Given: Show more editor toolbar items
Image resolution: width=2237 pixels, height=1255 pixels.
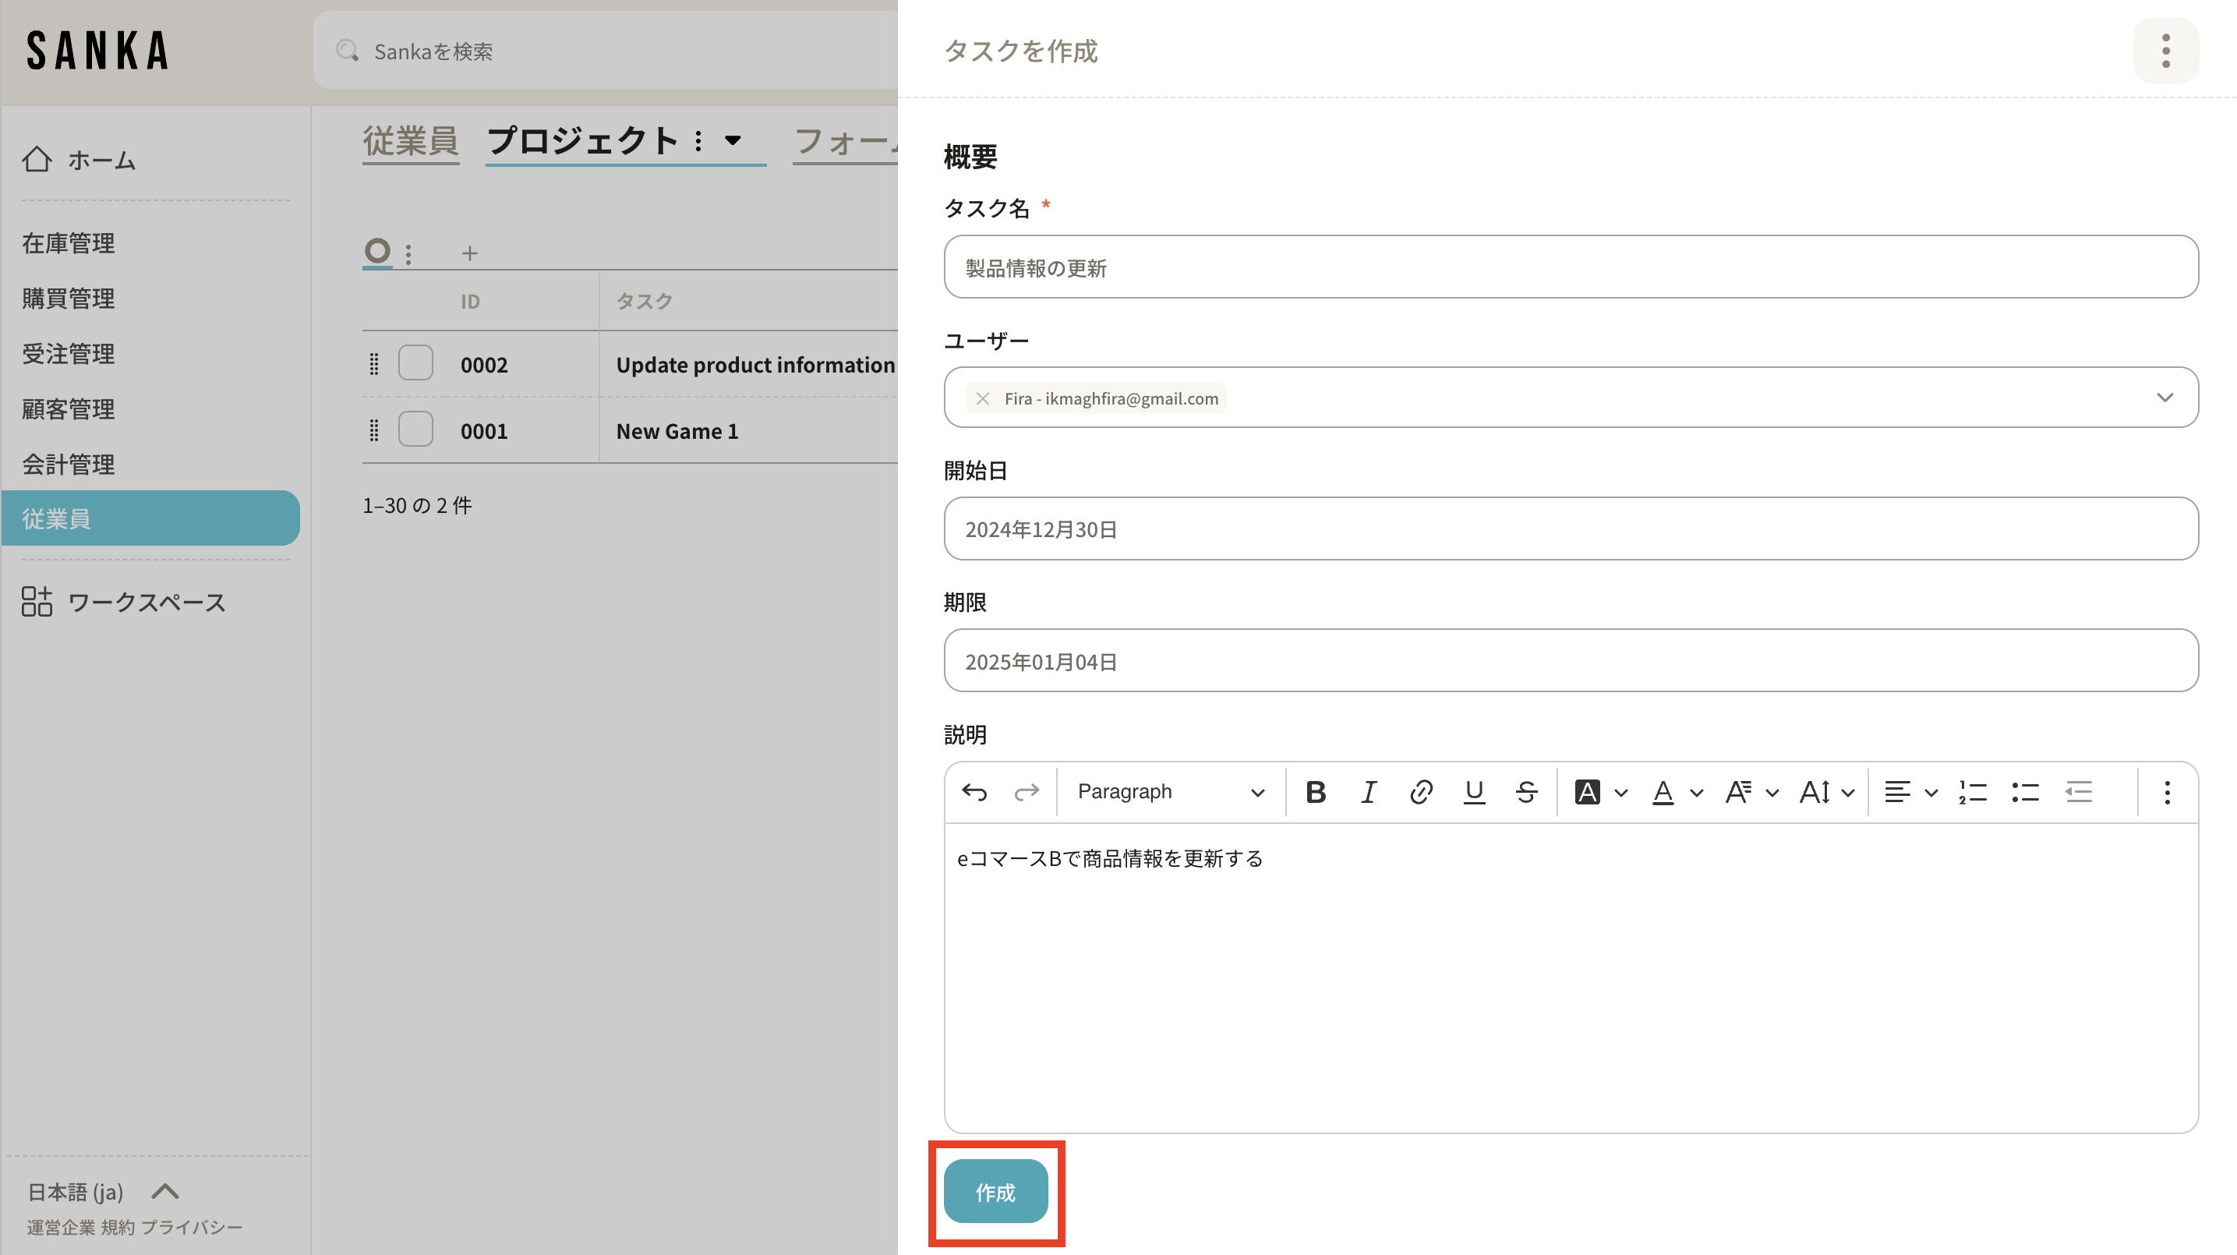Looking at the screenshot, I should [x=2167, y=792].
